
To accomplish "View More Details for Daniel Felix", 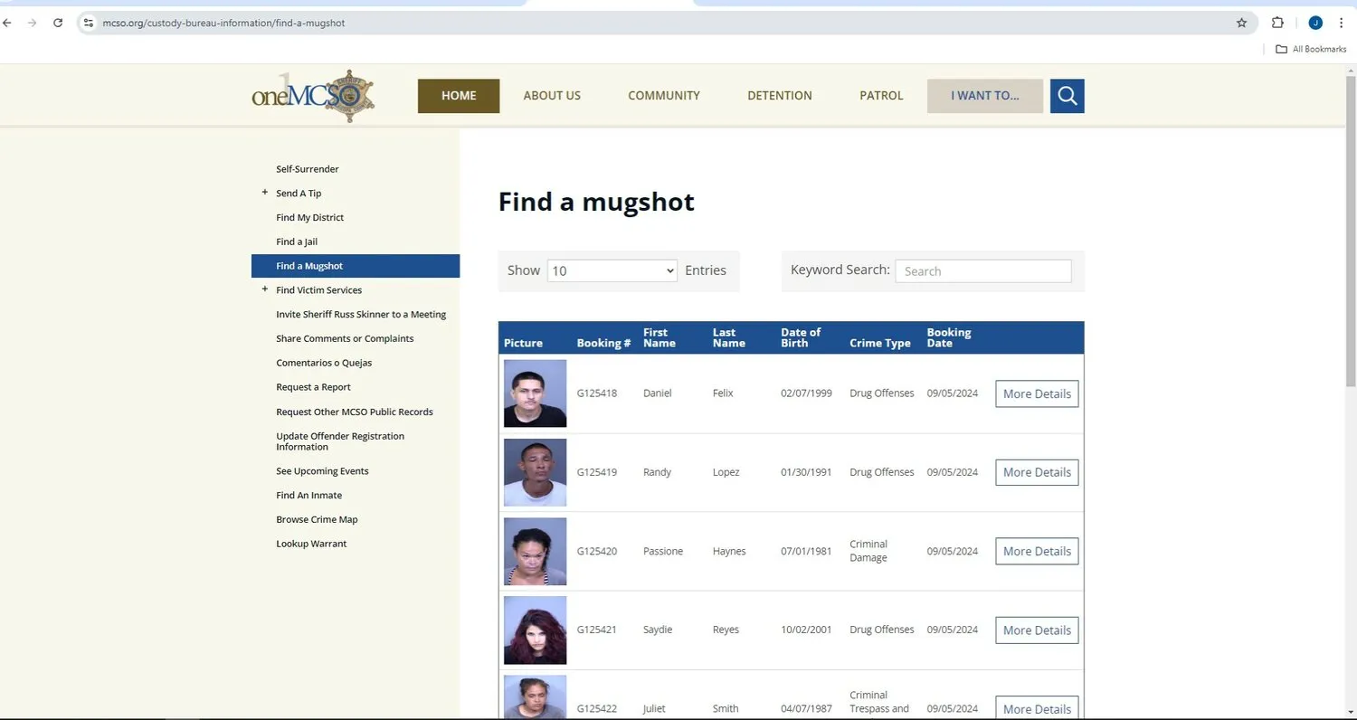I will [x=1037, y=393].
